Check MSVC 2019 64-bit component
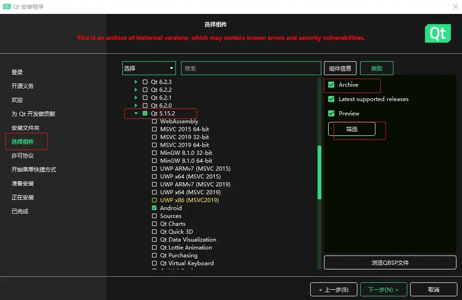Screen dimensions: 462x300 (x=154, y=145)
